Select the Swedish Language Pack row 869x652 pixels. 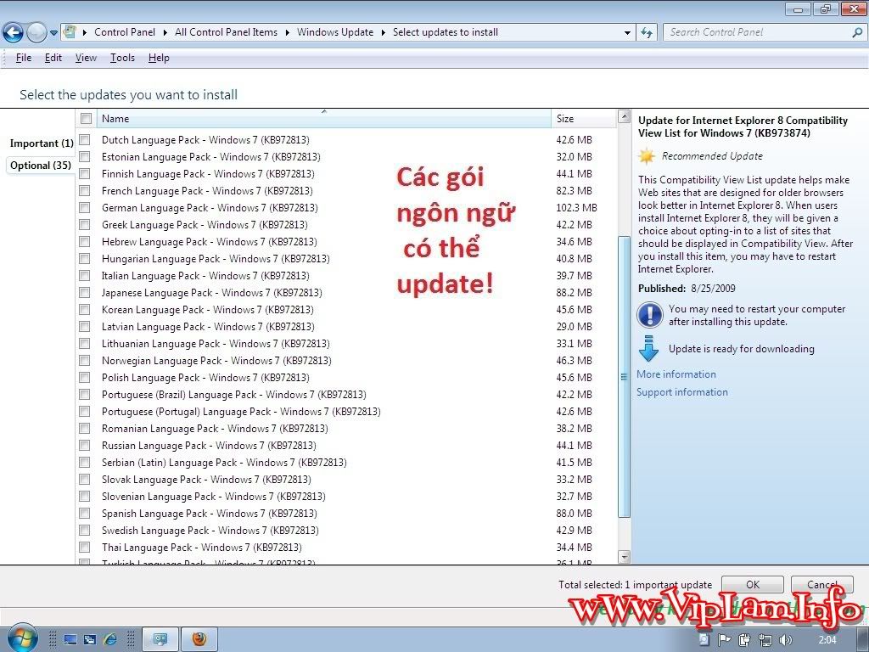coord(346,530)
